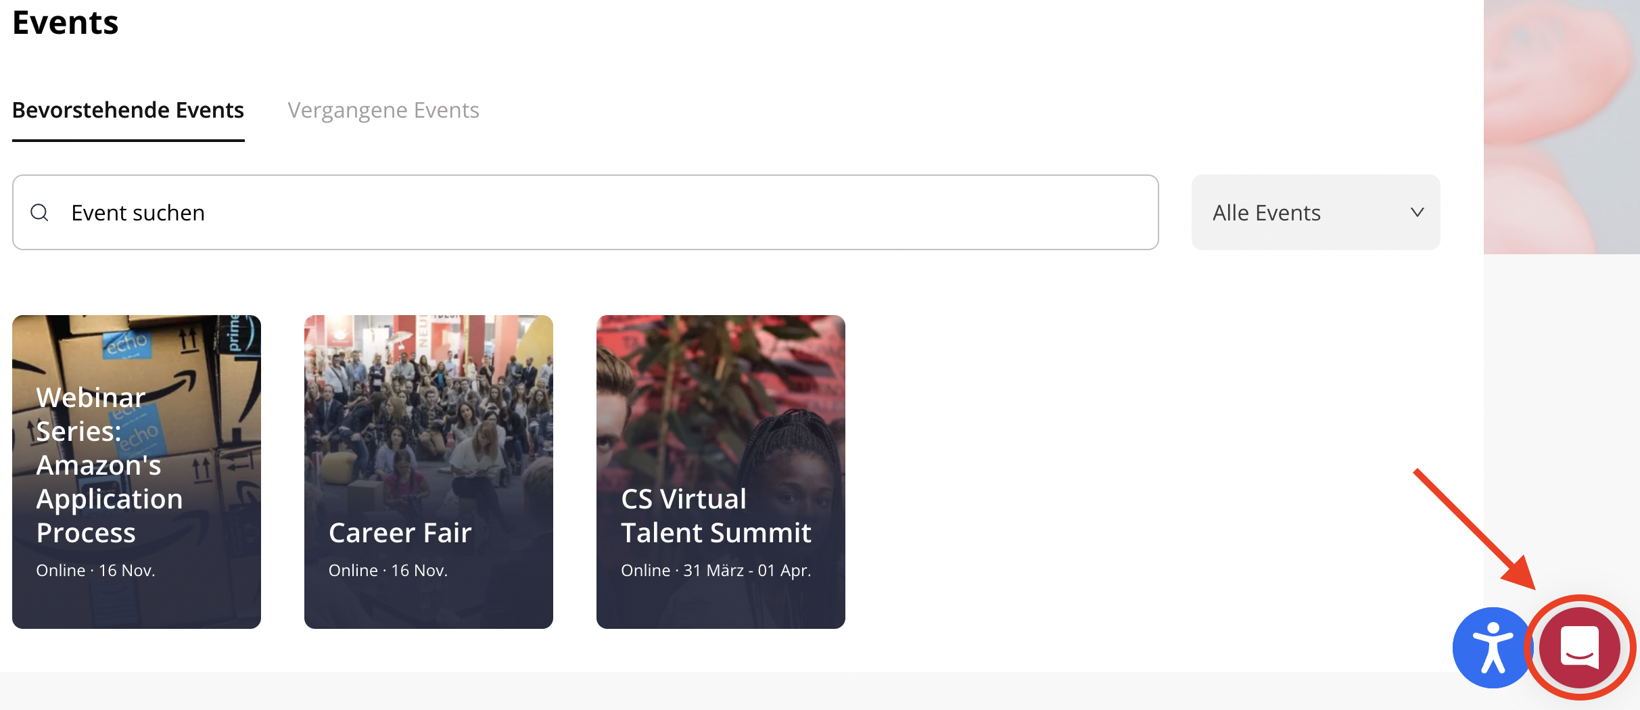Click the webinar's Online 16 Nov. label
Image resolution: width=1640 pixels, height=710 pixels.
coord(95,571)
